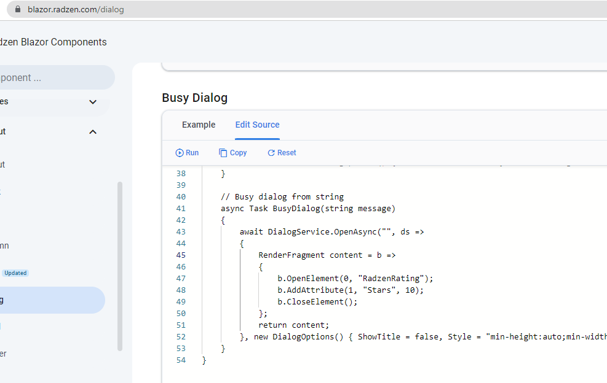Screen dimensions: 607x383
Task: Click the "new DialogOptions()" code line
Action: (x=423, y=336)
